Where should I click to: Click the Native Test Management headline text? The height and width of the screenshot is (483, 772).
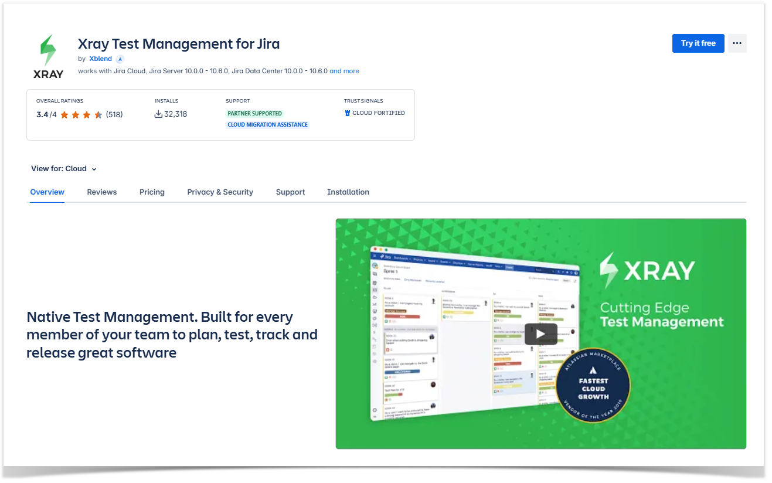[172, 335]
